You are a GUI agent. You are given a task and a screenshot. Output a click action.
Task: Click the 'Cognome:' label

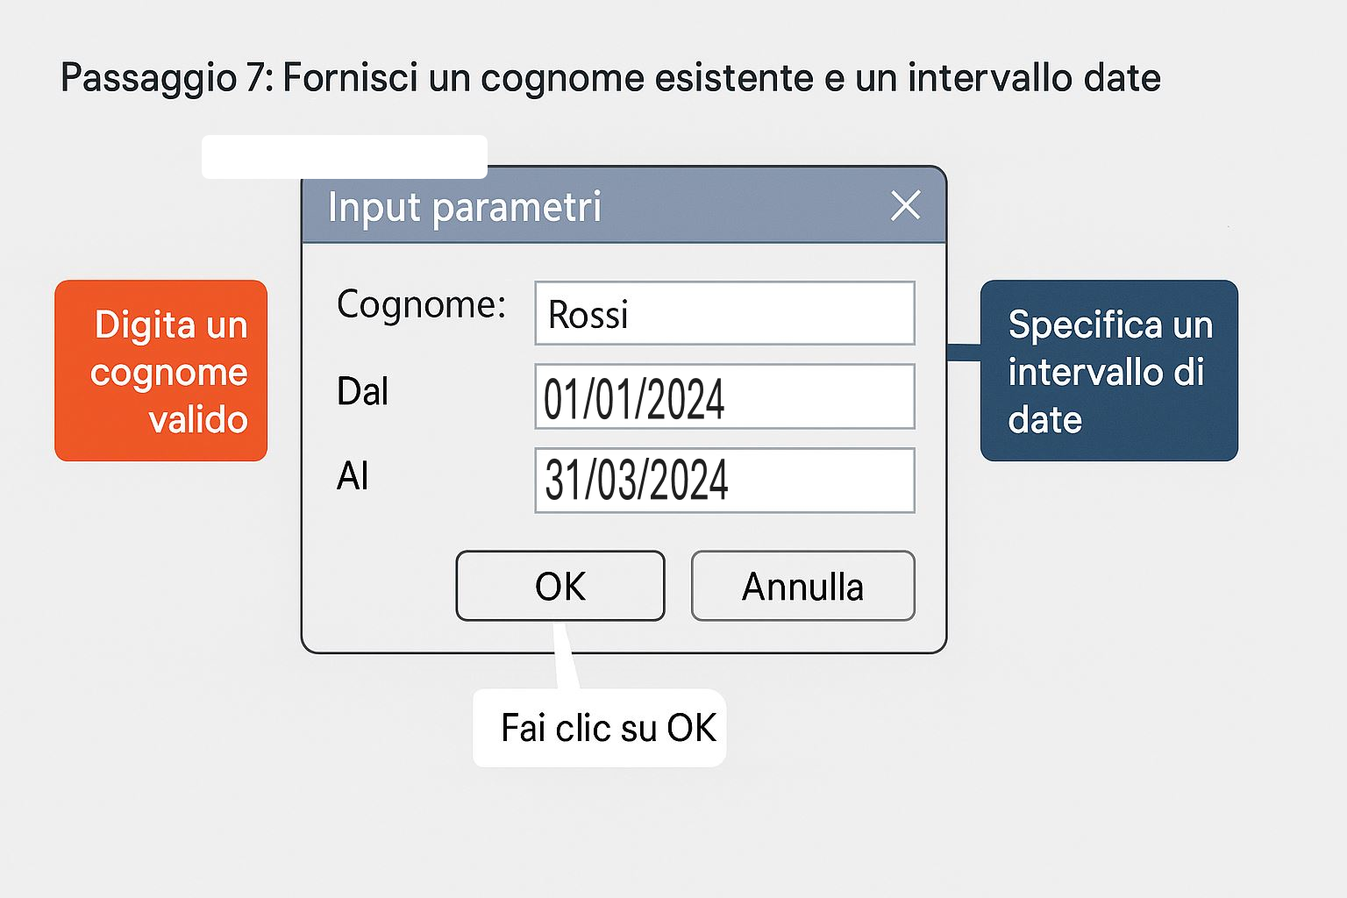click(x=421, y=305)
